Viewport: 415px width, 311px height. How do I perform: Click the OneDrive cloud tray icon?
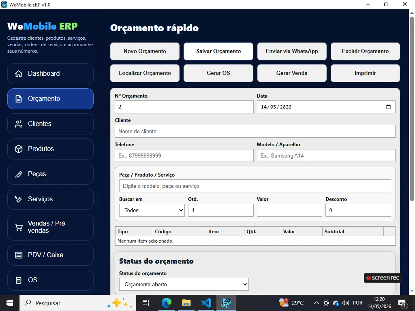(336, 303)
